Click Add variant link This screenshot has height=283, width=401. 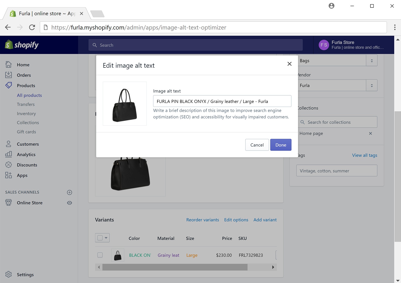pyautogui.click(x=265, y=220)
